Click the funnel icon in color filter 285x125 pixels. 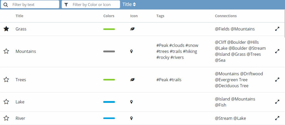coord(66,5)
